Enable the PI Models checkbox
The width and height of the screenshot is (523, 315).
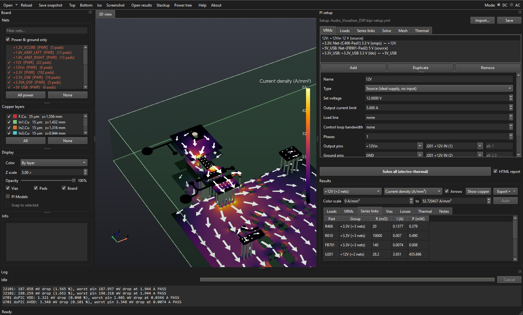click(8, 197)
